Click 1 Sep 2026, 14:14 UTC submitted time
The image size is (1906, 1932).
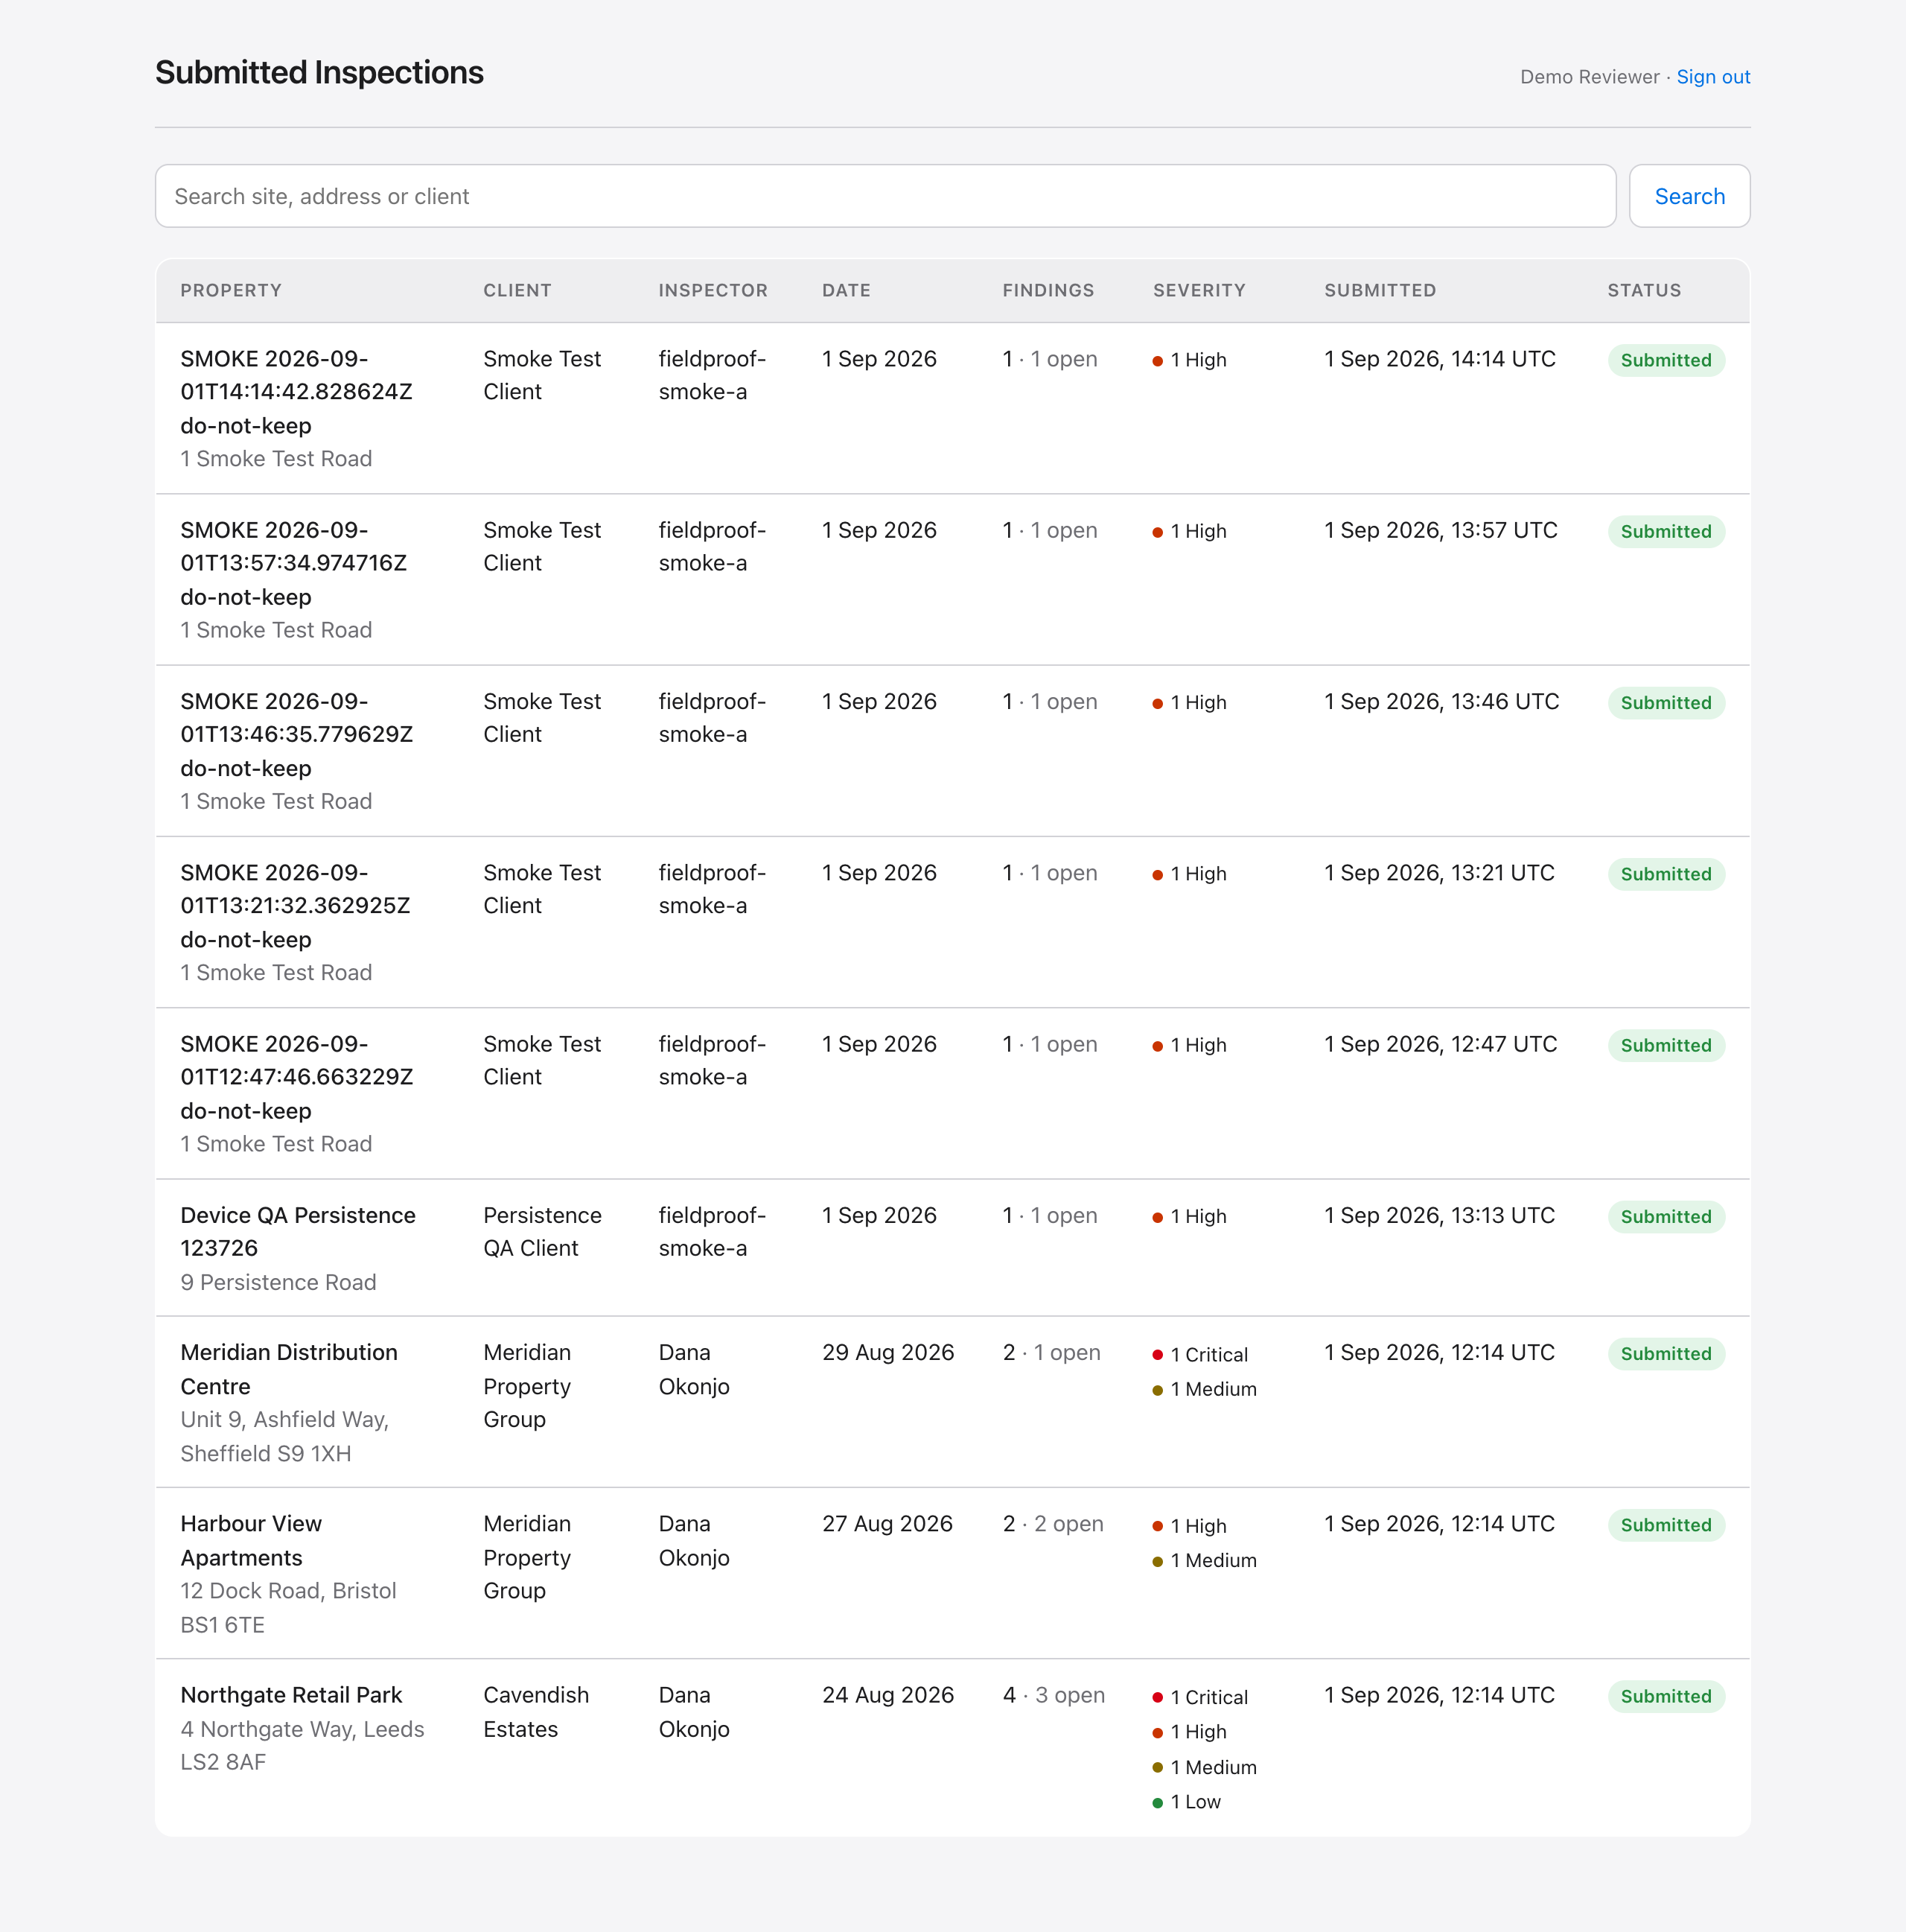(1439, 359)
